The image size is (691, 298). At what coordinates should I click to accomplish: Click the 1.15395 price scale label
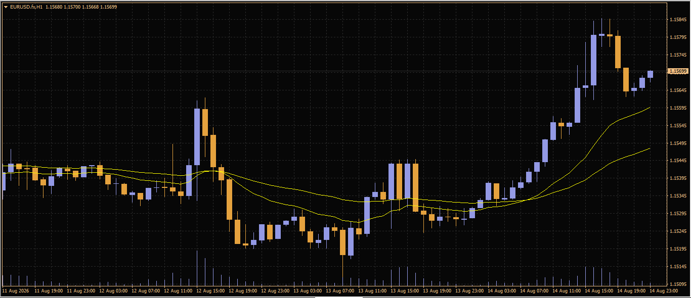pyautogui.click(x=678, y=178)
